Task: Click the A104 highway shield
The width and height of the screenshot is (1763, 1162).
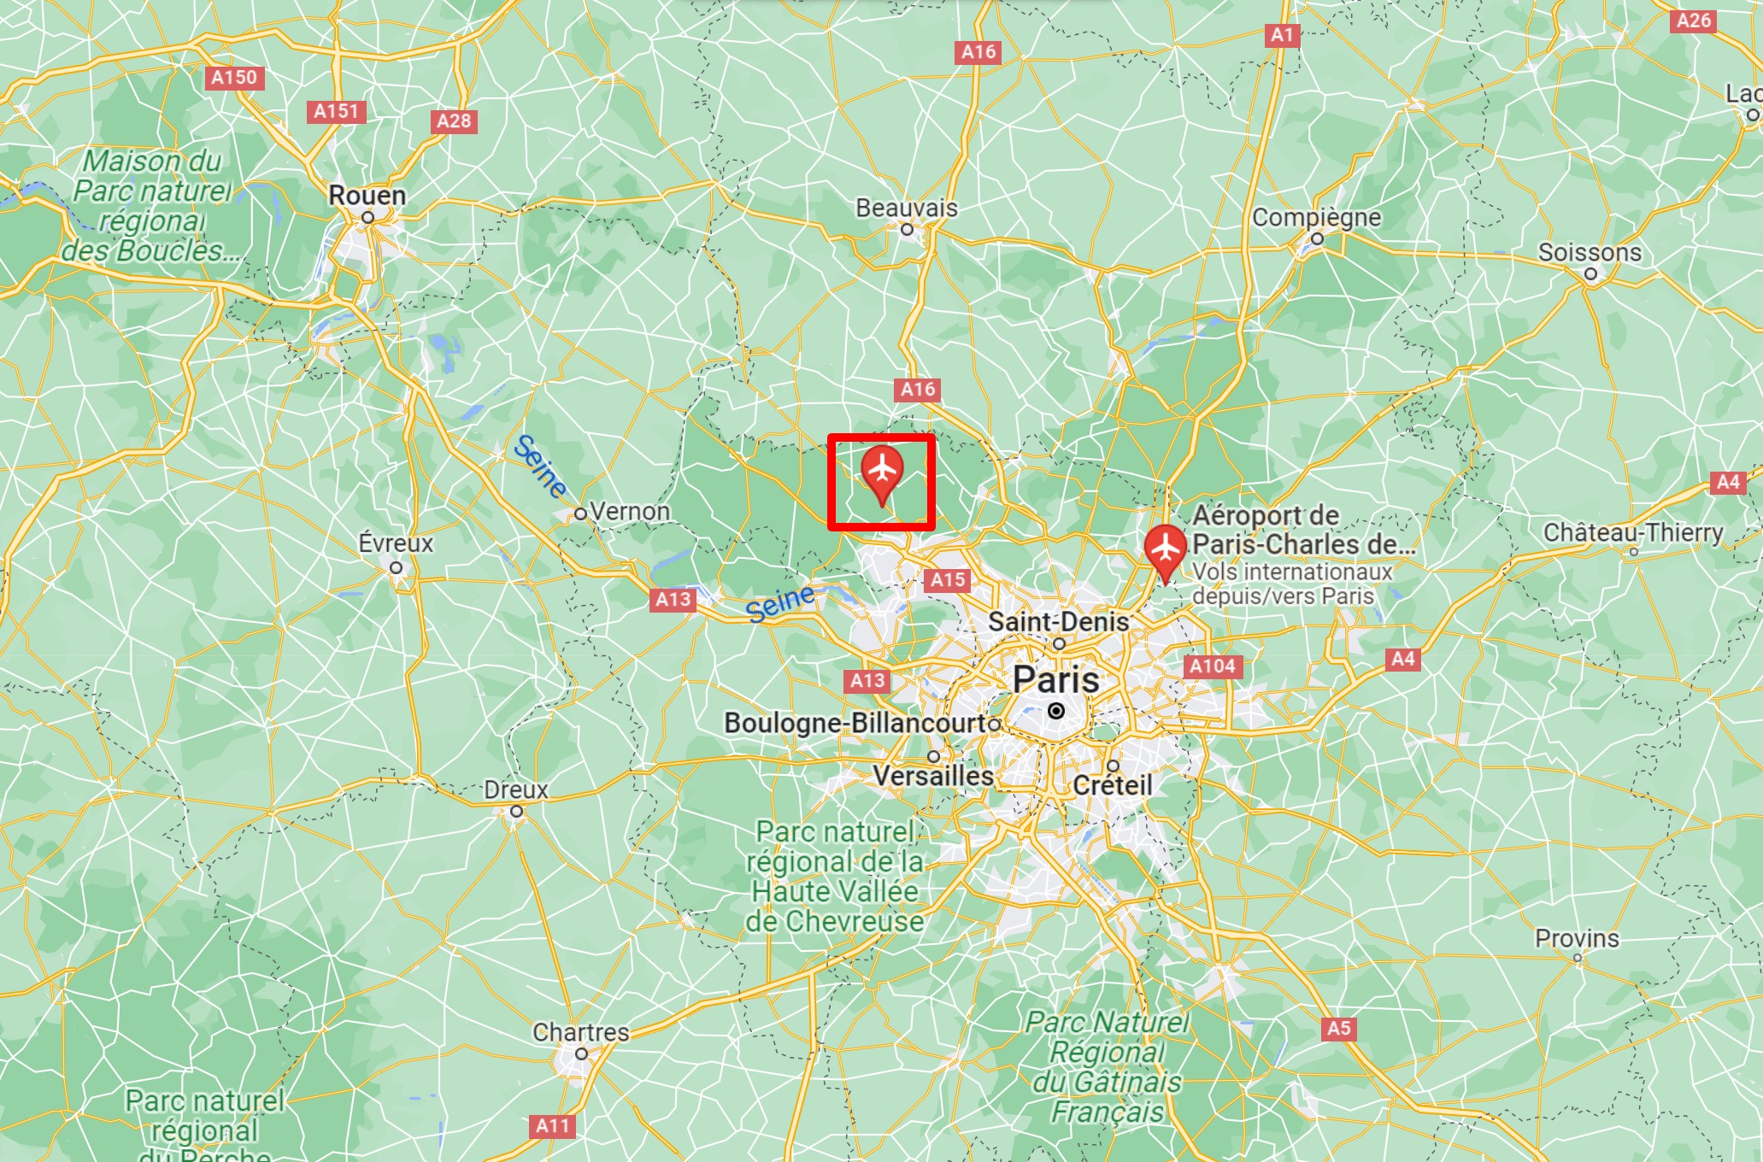Action: click(1213, 666)
